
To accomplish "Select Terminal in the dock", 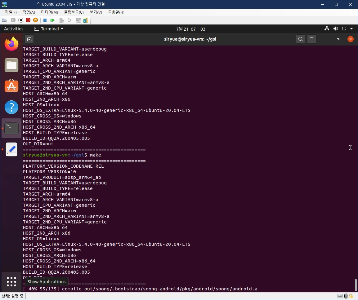I will click(x=11, y=128).
